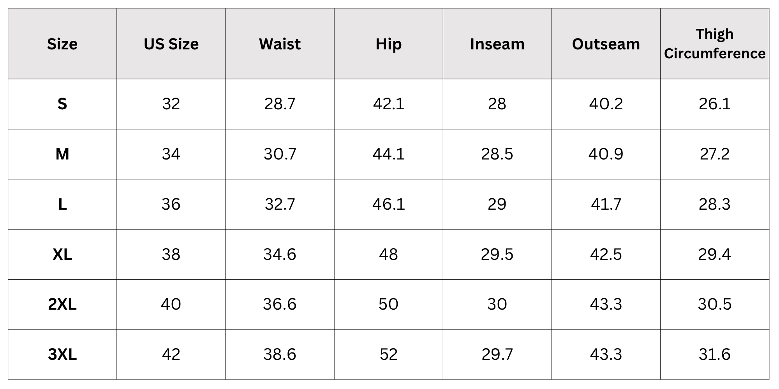The height and width of the screenshot is (389, 779).
Task: Click the XL size row label
Action: (x=62, y=254)
